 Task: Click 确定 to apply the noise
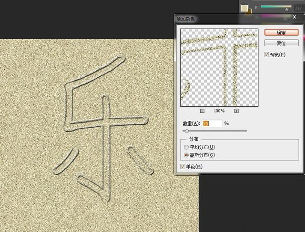coord(281,32)
